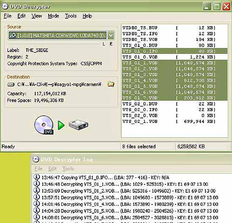The width and height of the screenshot is (232, 223).
Task: Select VTS_01_0.VOB in the file list
Action: click(x=174, y=57)
